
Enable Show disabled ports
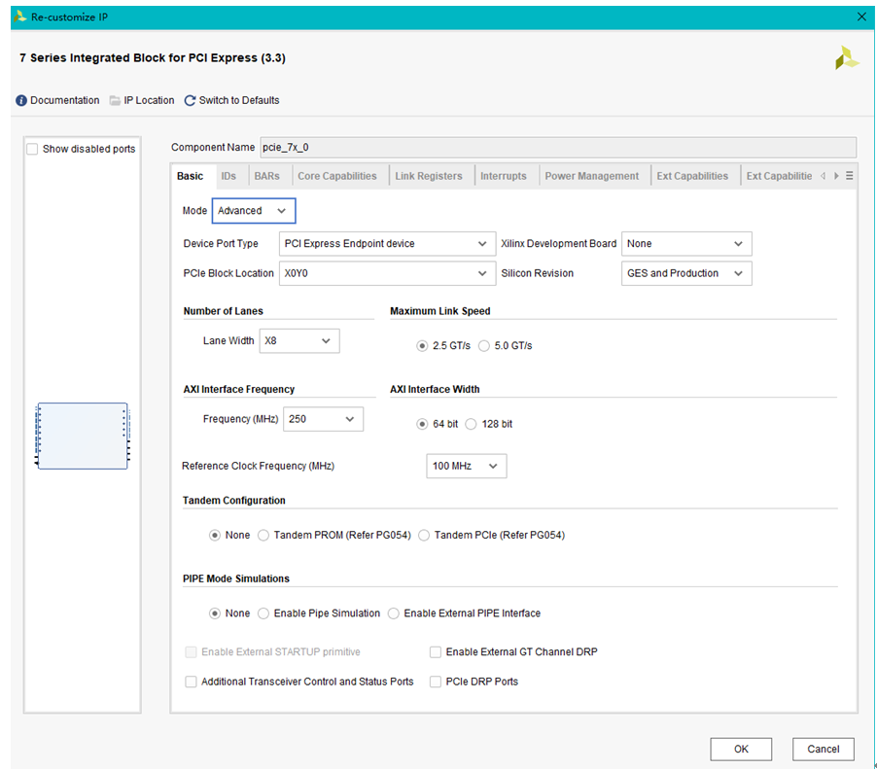32,148
